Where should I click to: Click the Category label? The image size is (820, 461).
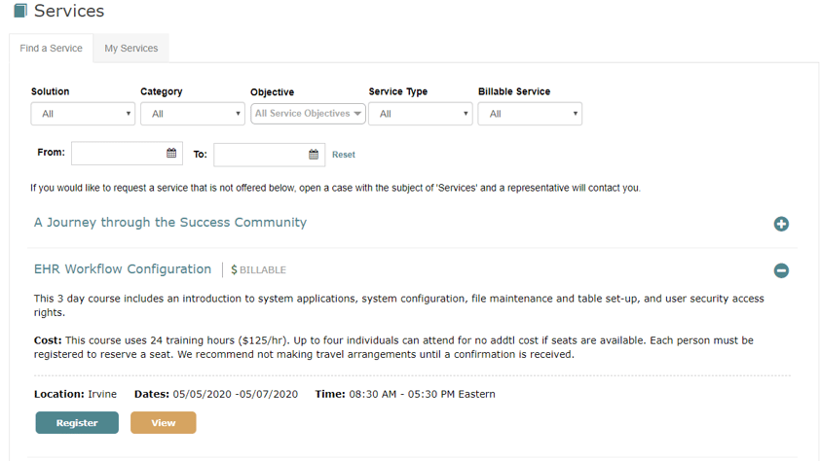pyautogui.click(x=161, y=91)
